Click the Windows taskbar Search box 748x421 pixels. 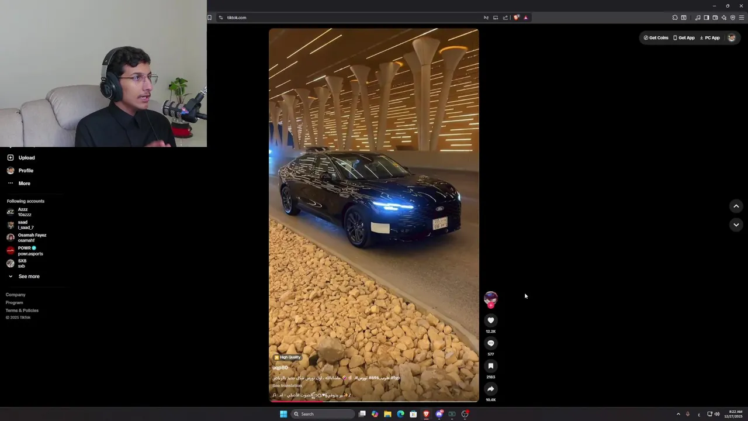[323, 414]
